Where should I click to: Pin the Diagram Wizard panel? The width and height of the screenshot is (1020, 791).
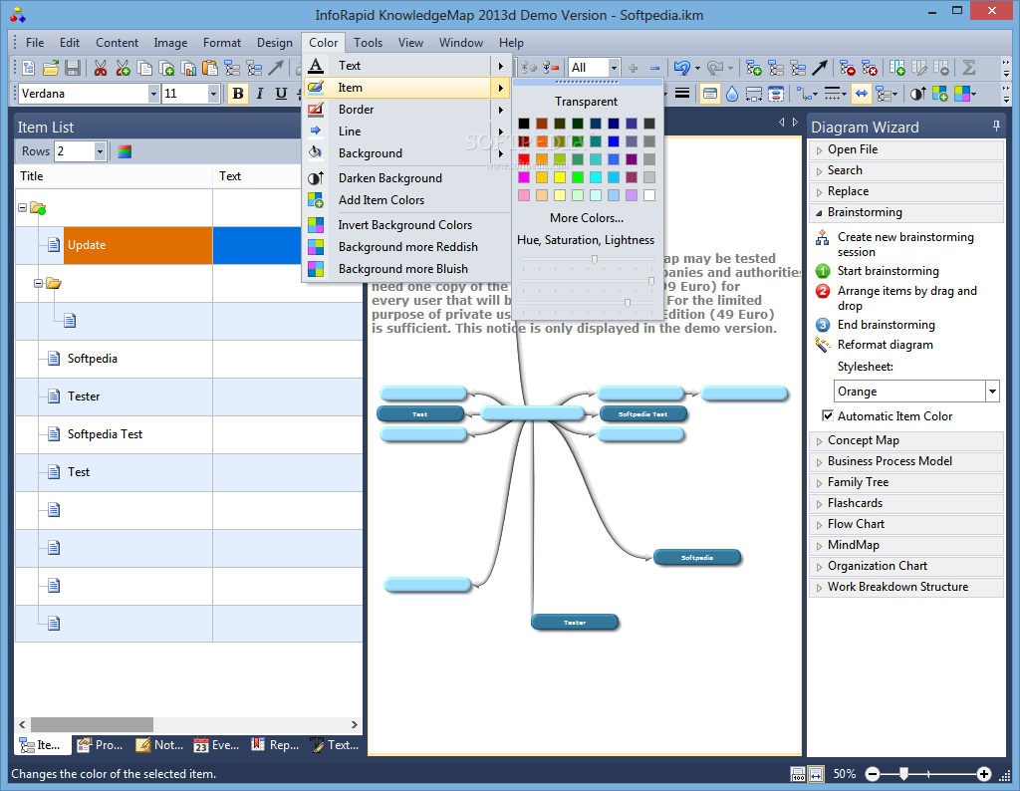(996, 127)
